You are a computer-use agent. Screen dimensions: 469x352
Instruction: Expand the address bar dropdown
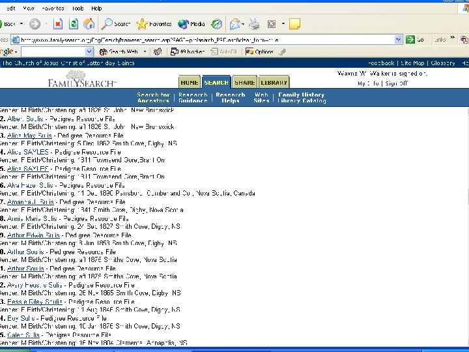tap(398, 40)
